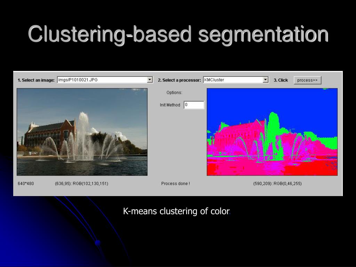Viewport: 356px width, 267px height.
Task: Click the 'Clustering-based segmentation' slide title
Action: point(178,35)
